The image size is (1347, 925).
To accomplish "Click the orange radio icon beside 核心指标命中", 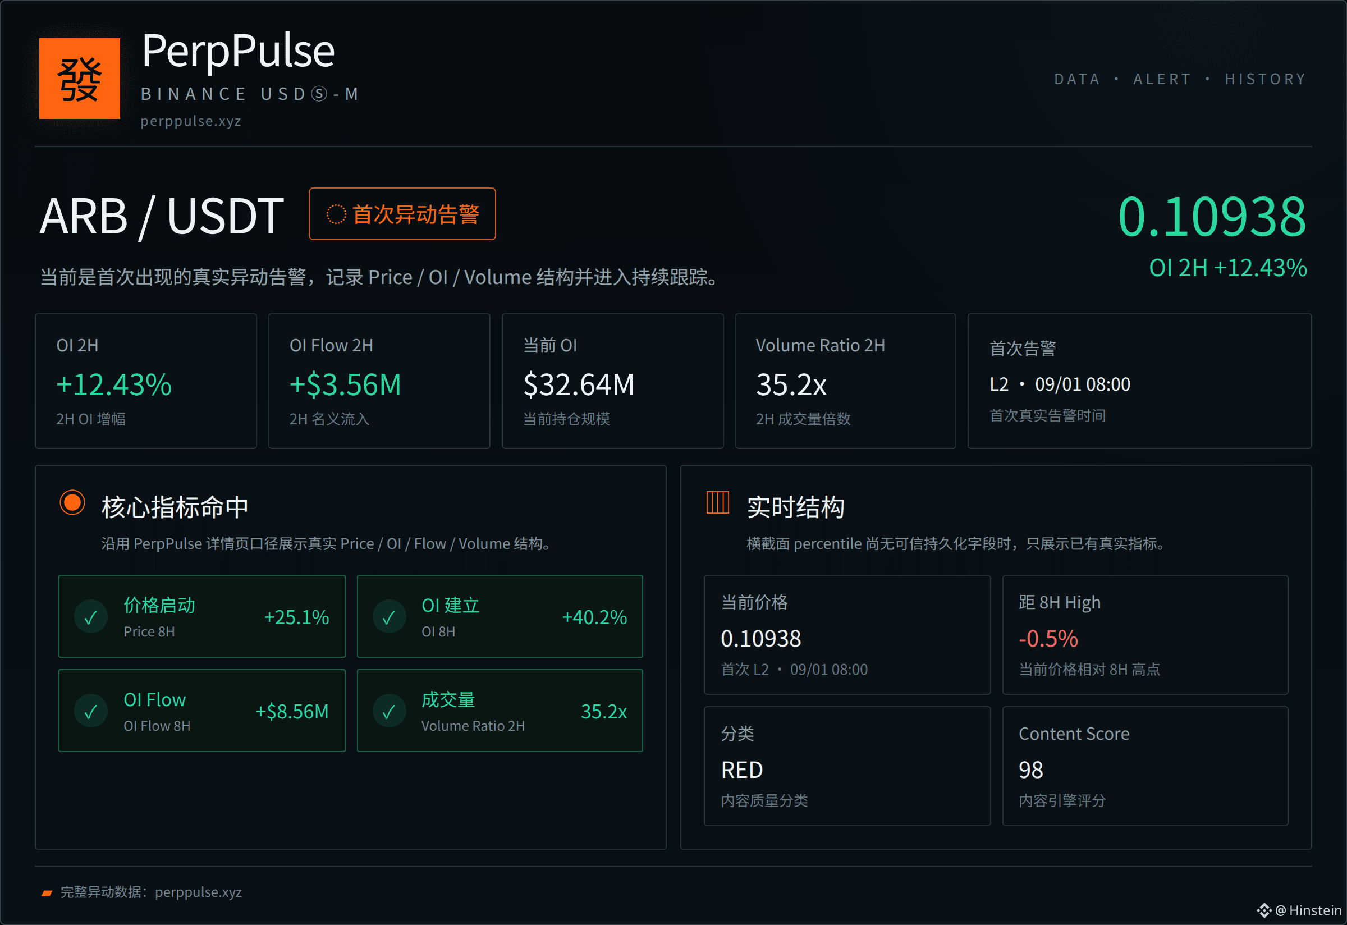I will pos(72,502).
